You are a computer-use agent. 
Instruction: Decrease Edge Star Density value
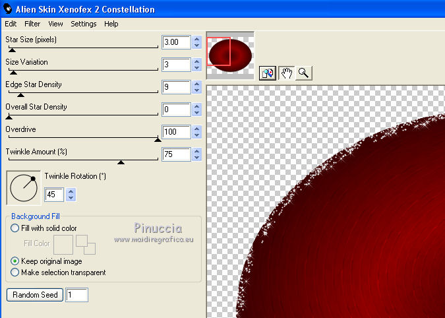[x=196, y=90]
